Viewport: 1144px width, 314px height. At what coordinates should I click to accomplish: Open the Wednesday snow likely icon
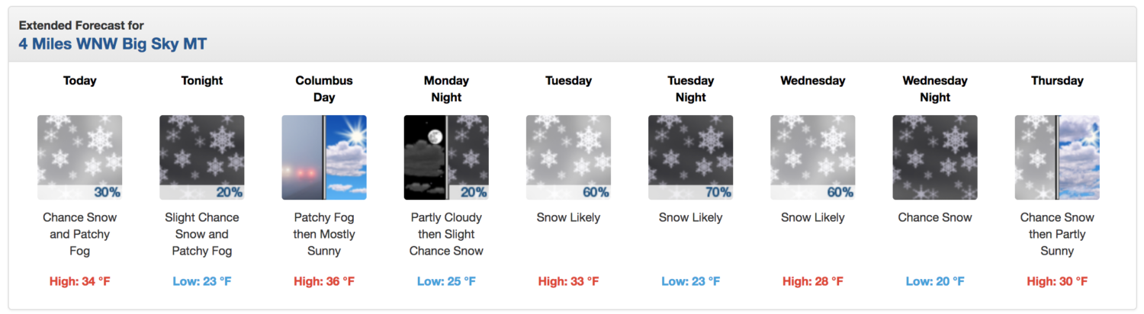tap(813, 158)
